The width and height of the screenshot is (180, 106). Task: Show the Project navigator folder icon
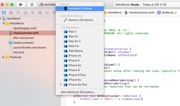tap(4, 13)
